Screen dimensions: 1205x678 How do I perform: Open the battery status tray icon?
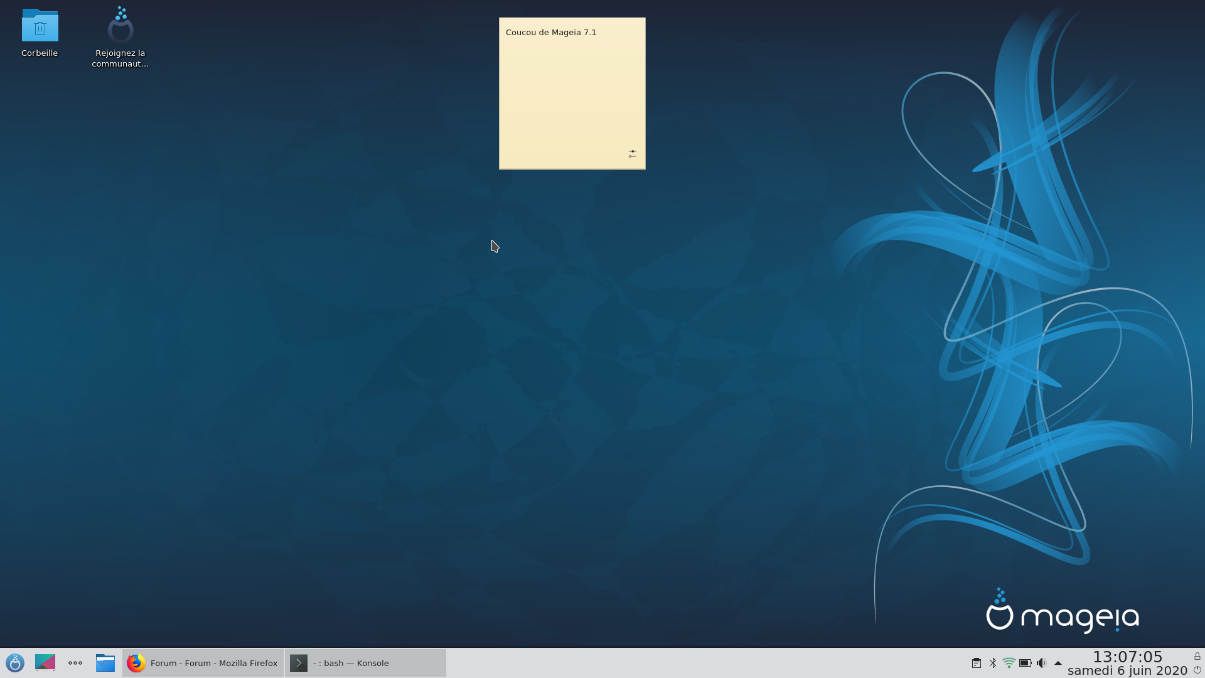pyautogui.click(x=1026, y=663)
